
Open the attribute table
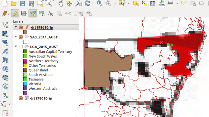point(153,3)
